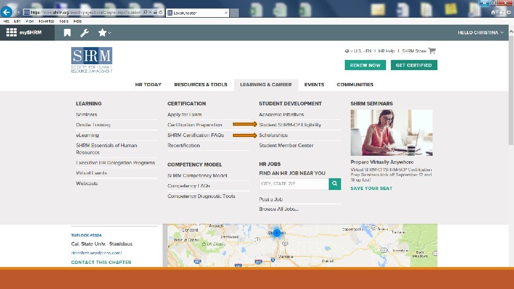Open the HR Today menu
Viewport: 514px width, 289px height.
click(x=148, y=85)
